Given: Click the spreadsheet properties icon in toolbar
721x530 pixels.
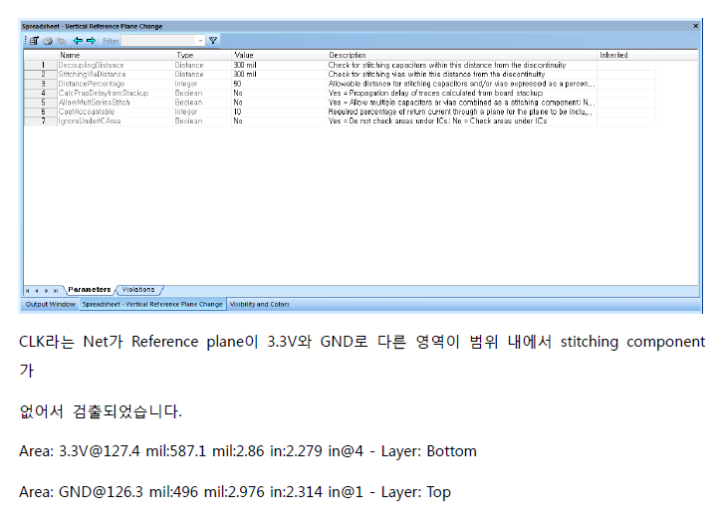Looking at the screenshot, I should (x=34, y=41).
